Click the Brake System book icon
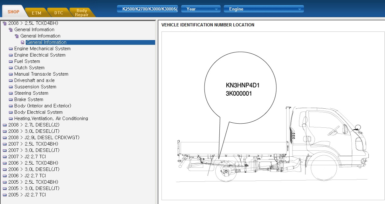The height and width of the screenshot is (204, 385). (10, 99)
